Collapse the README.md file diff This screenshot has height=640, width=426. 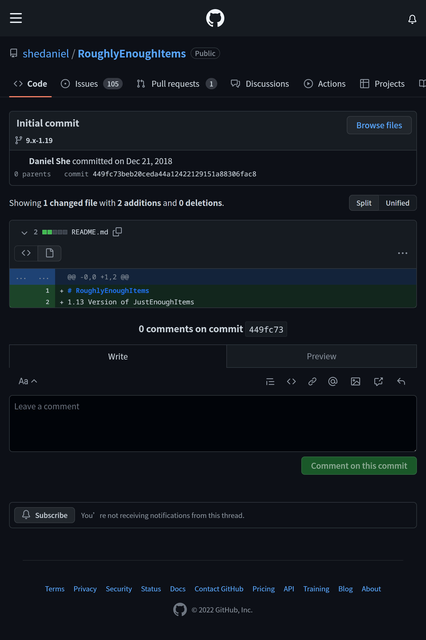tap(24, 233)
